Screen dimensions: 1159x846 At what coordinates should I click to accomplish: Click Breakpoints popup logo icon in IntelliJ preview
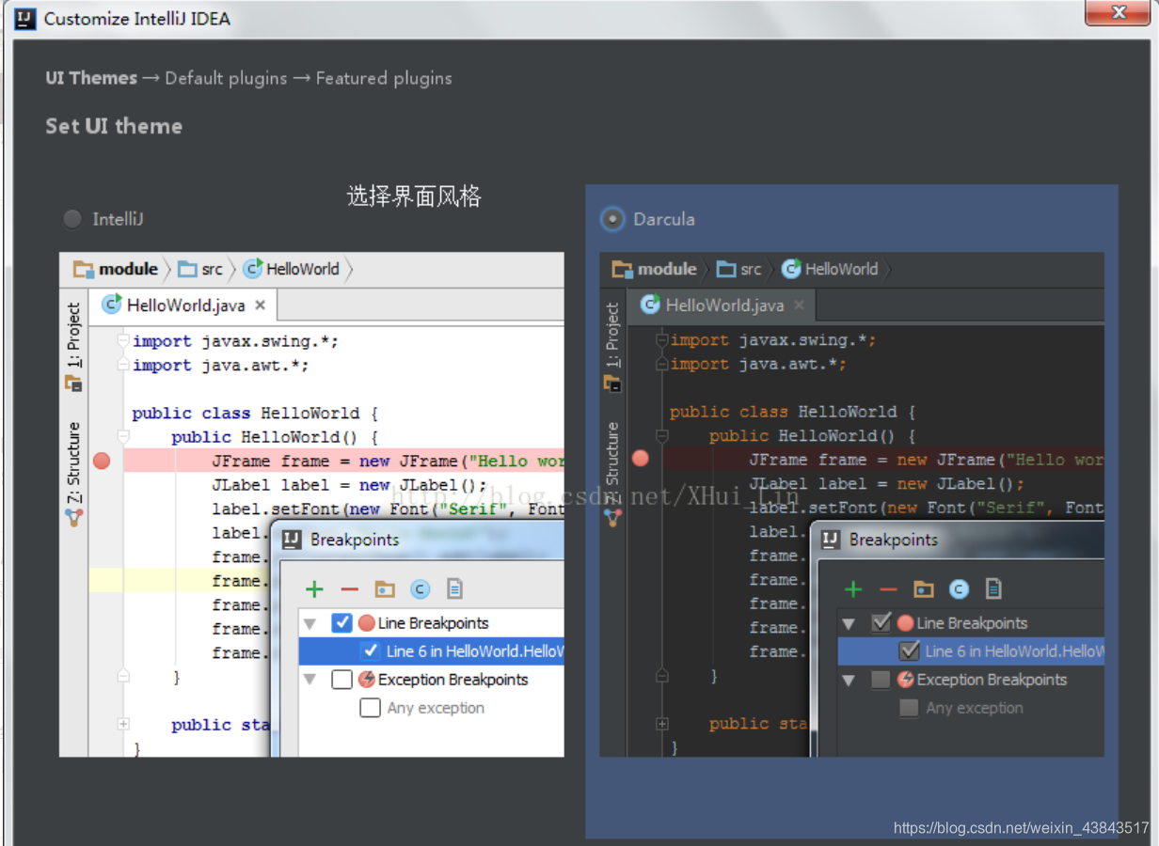tap(292, 540)
